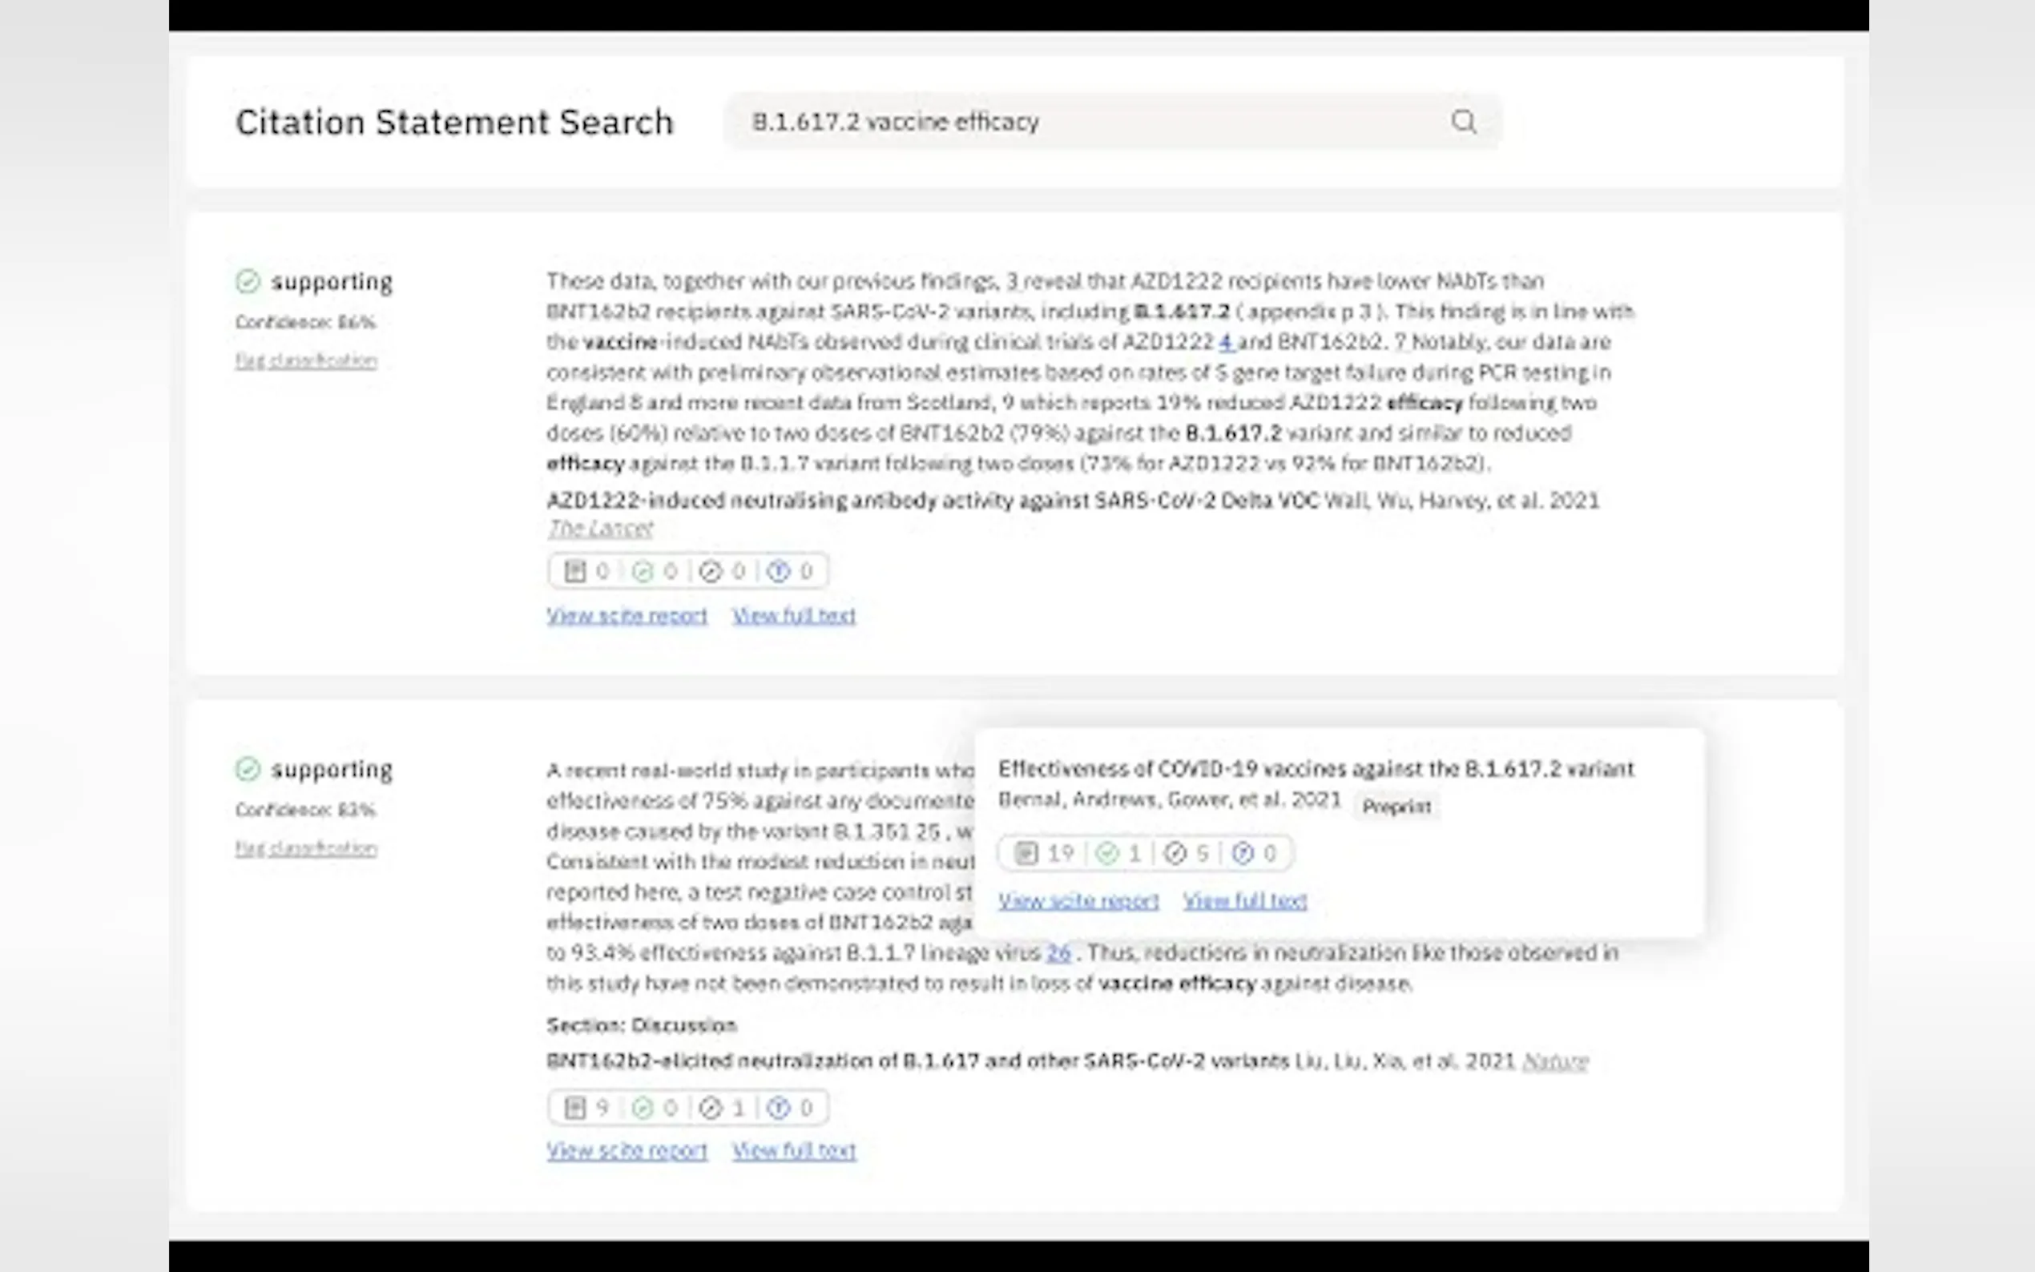The image size is (2035, 1272).
Task: View scite report for Lancet article
Action: [627, 616]
